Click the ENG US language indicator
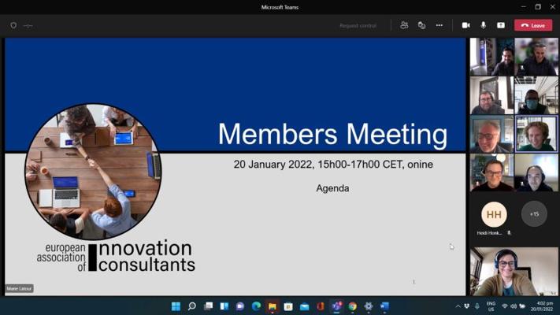This screenshot has height=315, width=560. [x=491, y=306]
